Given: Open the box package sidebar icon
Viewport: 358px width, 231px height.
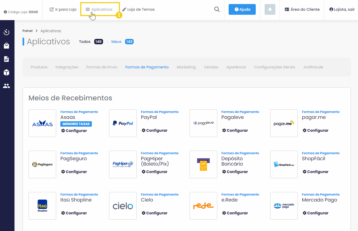Looking at the screenshot, I should point(6,72).
